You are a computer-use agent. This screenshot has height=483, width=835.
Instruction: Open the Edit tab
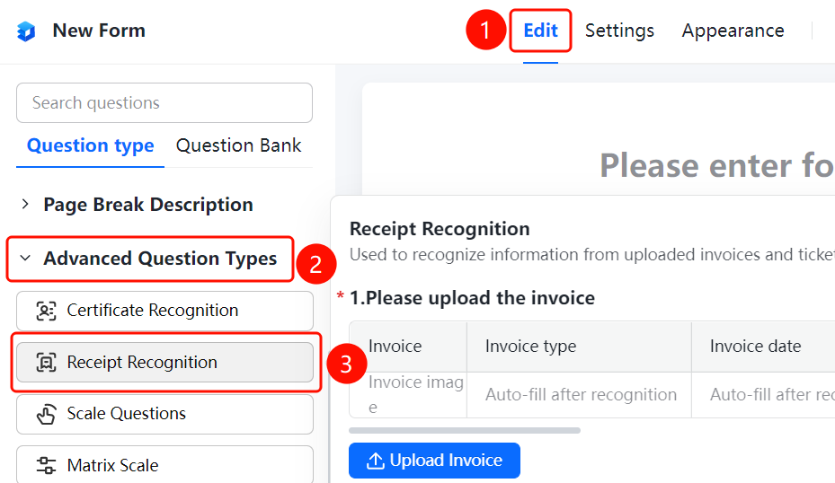(540, 31)
